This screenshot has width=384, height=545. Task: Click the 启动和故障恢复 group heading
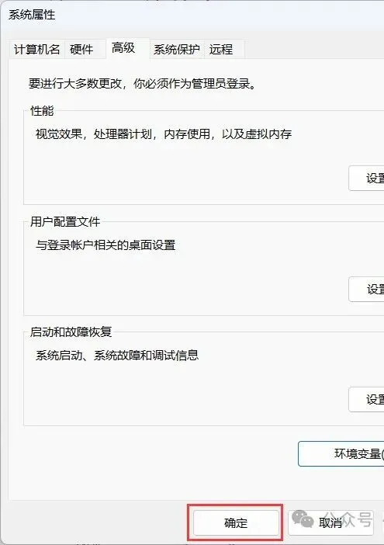(x=71, y=332)
